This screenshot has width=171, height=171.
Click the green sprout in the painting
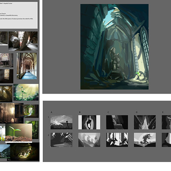pos(138,74)
